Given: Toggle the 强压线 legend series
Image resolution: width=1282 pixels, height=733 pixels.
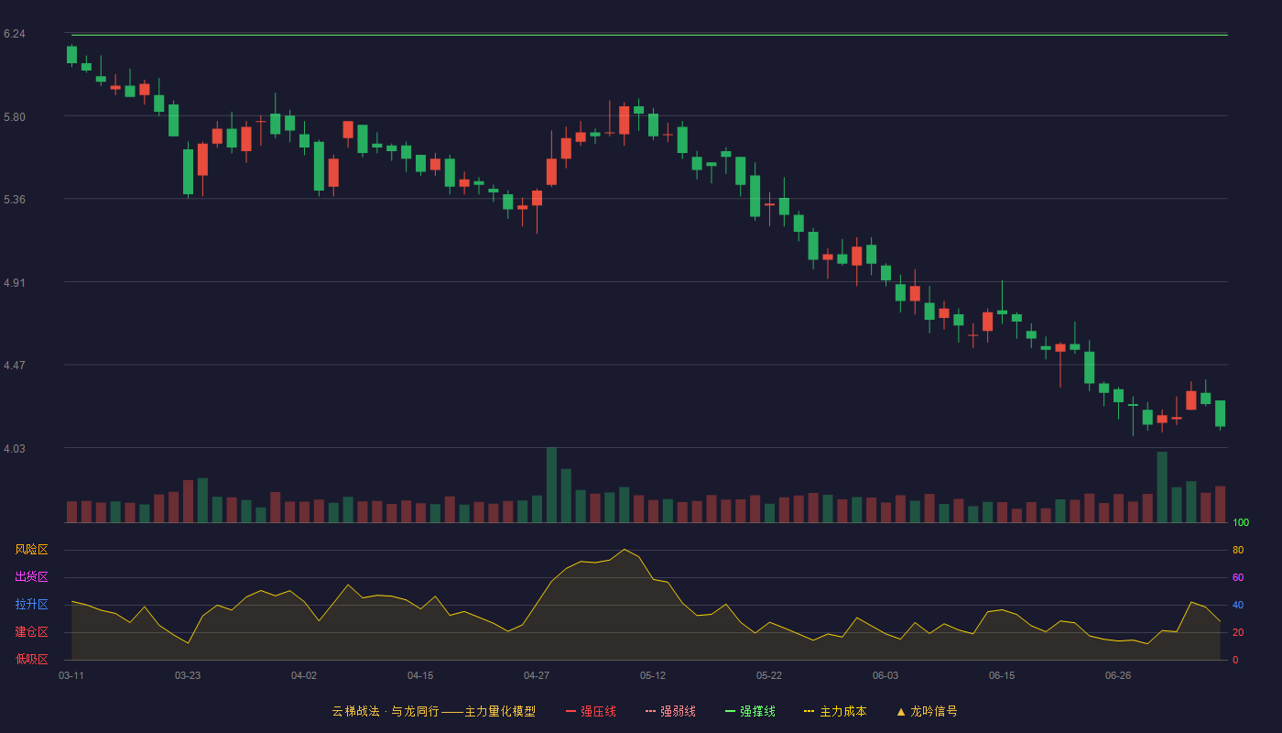Looking at the screenshot, I should [x=591, y=711].
